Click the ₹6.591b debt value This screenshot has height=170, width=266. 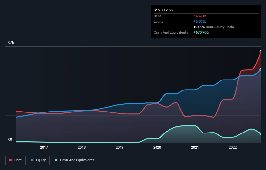pos(200,16)
